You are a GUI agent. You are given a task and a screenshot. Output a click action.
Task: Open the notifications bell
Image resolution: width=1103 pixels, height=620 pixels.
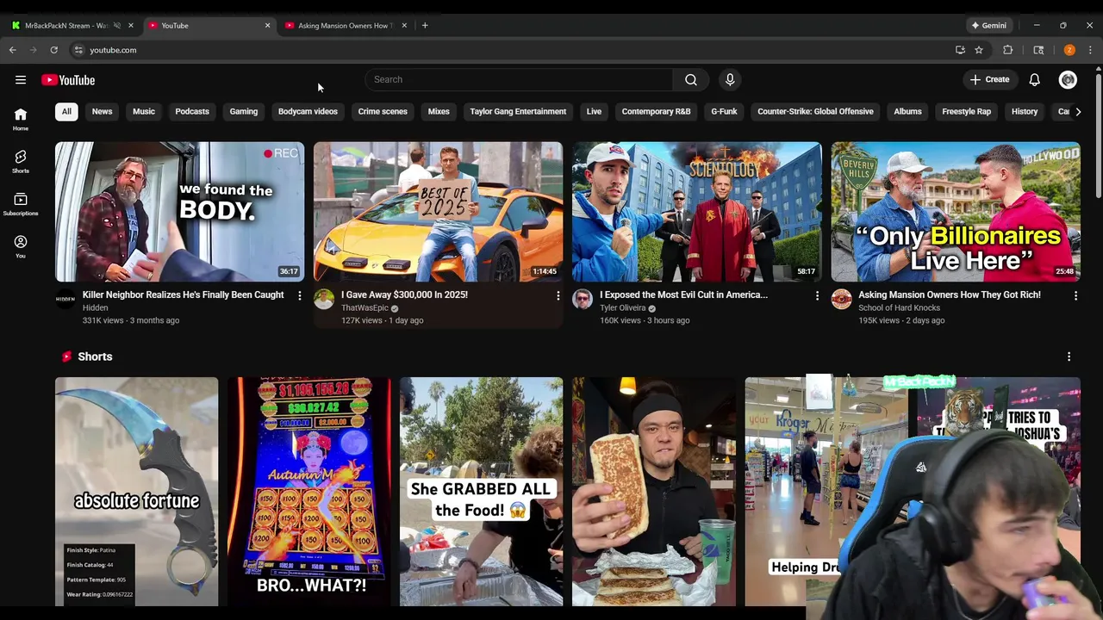pyautogui.click(x=1034, y=80)
